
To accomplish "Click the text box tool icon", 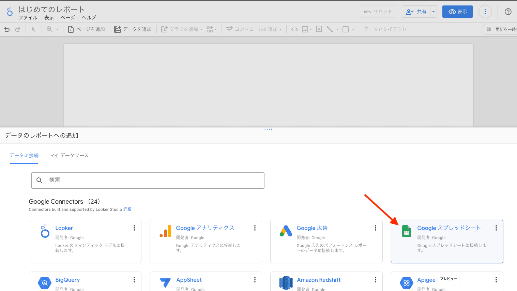I will click(319, 29).
